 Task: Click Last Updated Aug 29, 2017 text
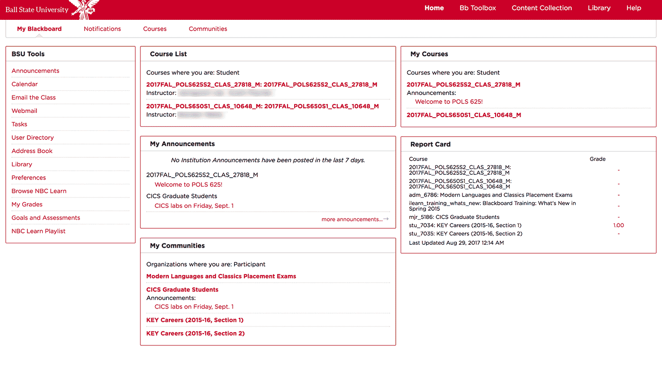456,243
